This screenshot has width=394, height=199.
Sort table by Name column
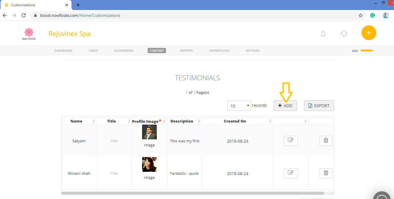(79, 121)
